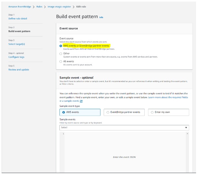Open Step 5 Review and update
198x175 pixels.
coord(19,69)
